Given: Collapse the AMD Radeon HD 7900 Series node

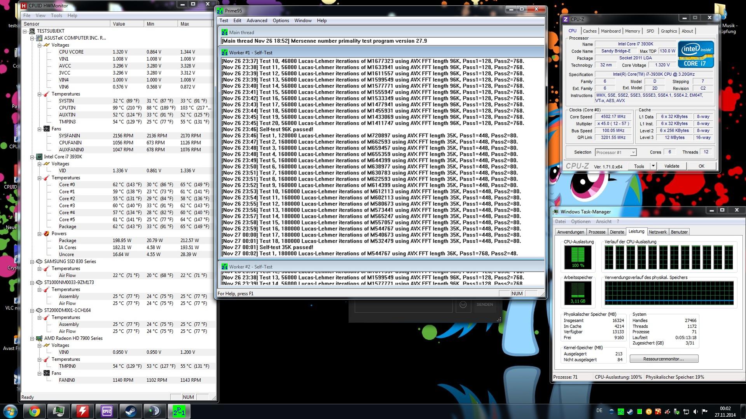Looking at the screenshot, I should [x=32, y=339].
